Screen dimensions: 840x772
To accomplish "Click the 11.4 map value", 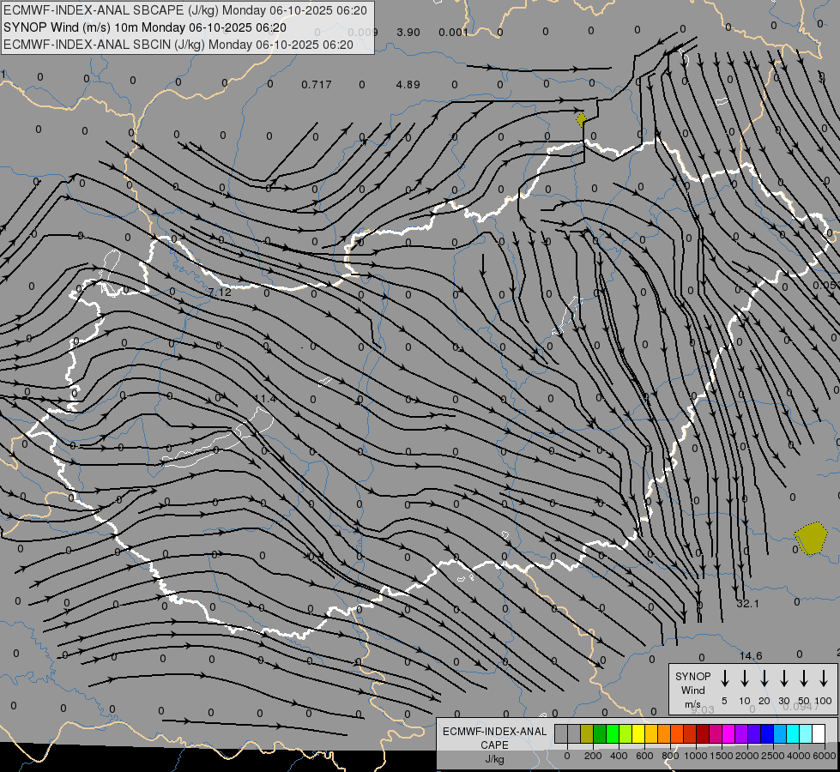I will (265, 399).
